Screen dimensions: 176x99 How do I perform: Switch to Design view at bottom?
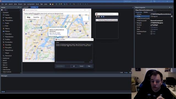point(126,73)
